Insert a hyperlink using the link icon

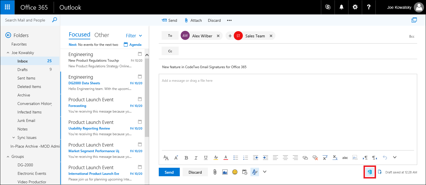pos(305,158)
